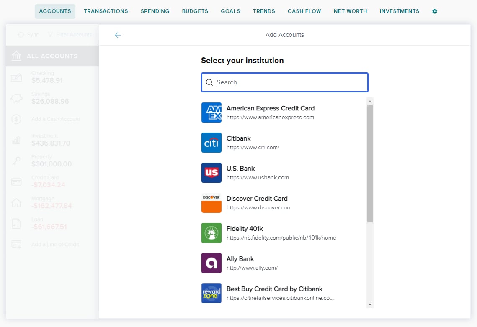Open the Spending tab
The height and width of the screenshot is (327, 477).
coord(155,11)
